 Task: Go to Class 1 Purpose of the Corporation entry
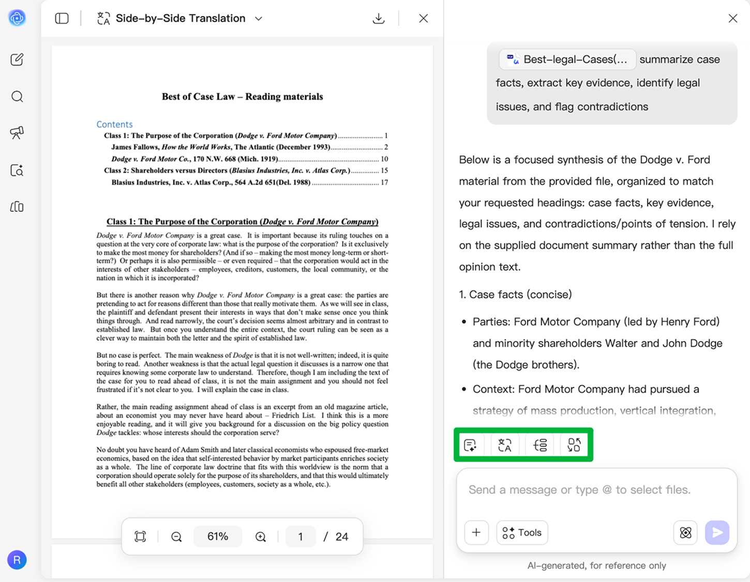click(246, 135)
